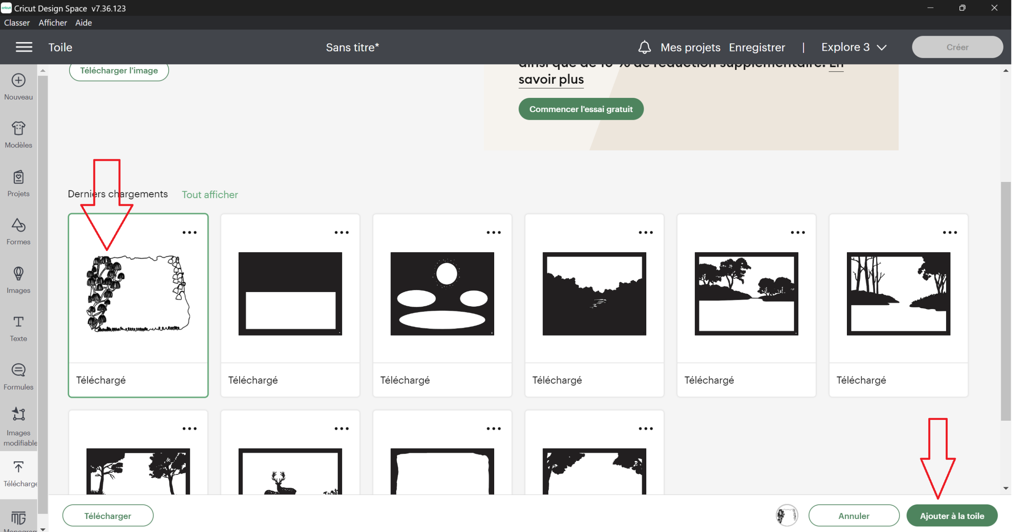Select the mushroom frame thumbnail

point(138,294)
